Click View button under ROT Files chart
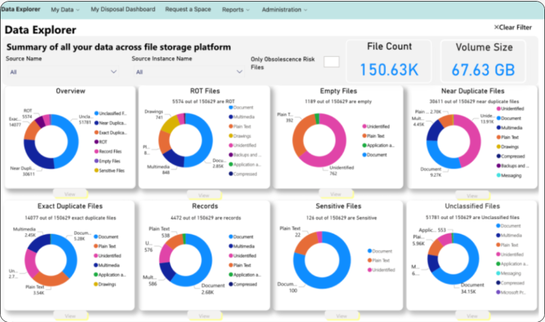 point(204,195)
